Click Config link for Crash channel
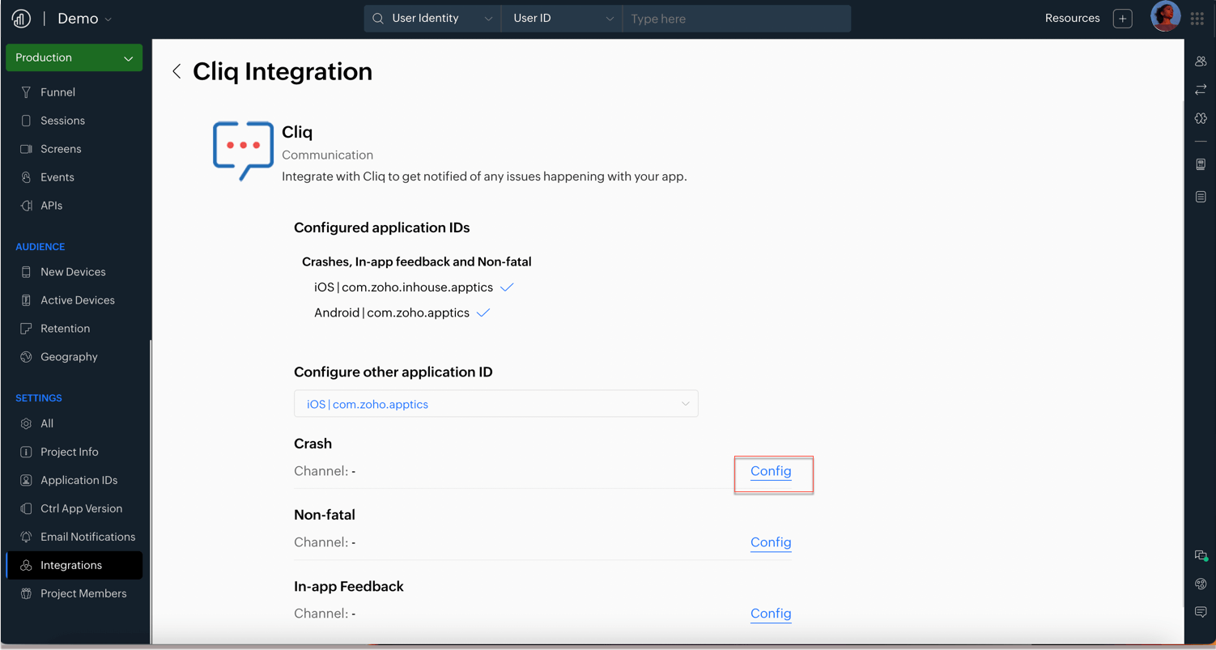Viewport: 1216px width, 650px height. [x=771, y=471]
